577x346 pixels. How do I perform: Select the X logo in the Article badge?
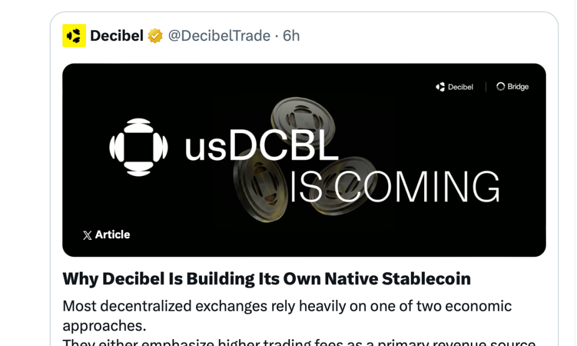click(x=87, y=235)
